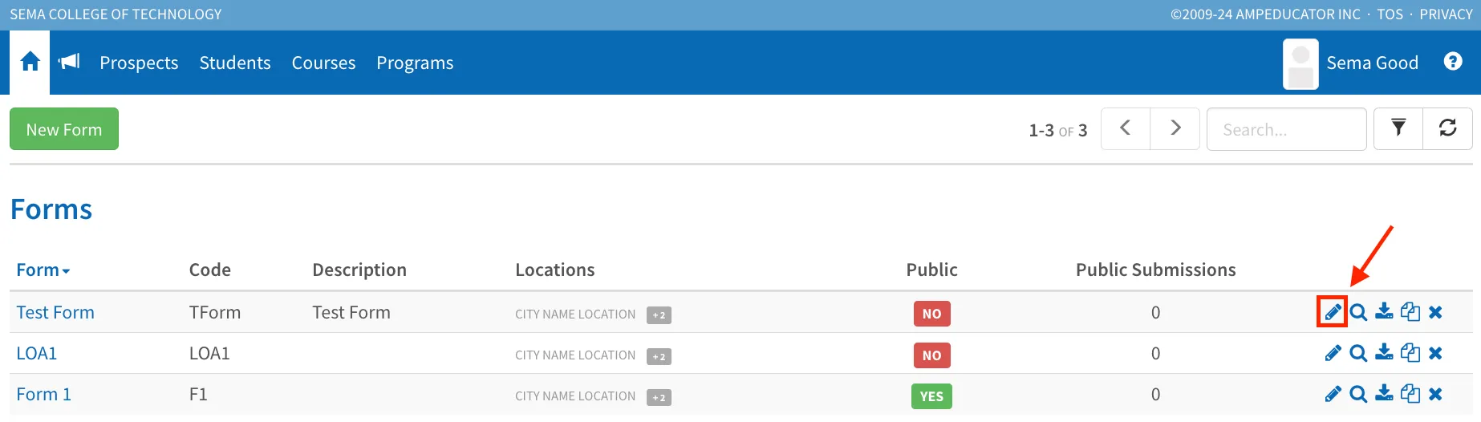This screenshot has width=1481, height=422.
Task: Edit the LOA1 form
Action: (1333, 353)
